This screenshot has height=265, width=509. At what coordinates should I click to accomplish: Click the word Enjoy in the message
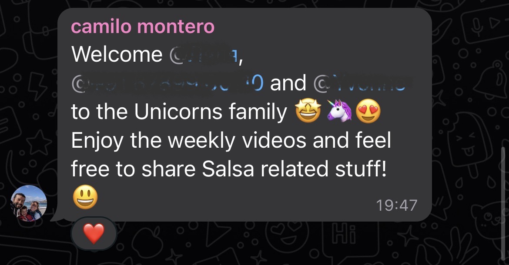97,141
